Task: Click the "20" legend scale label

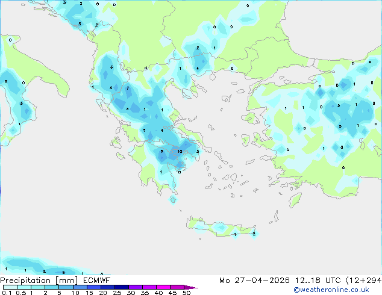Action: tap(103, 293)
